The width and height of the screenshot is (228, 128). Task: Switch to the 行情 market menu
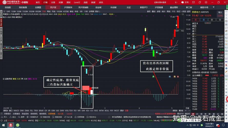coord(45,2)
